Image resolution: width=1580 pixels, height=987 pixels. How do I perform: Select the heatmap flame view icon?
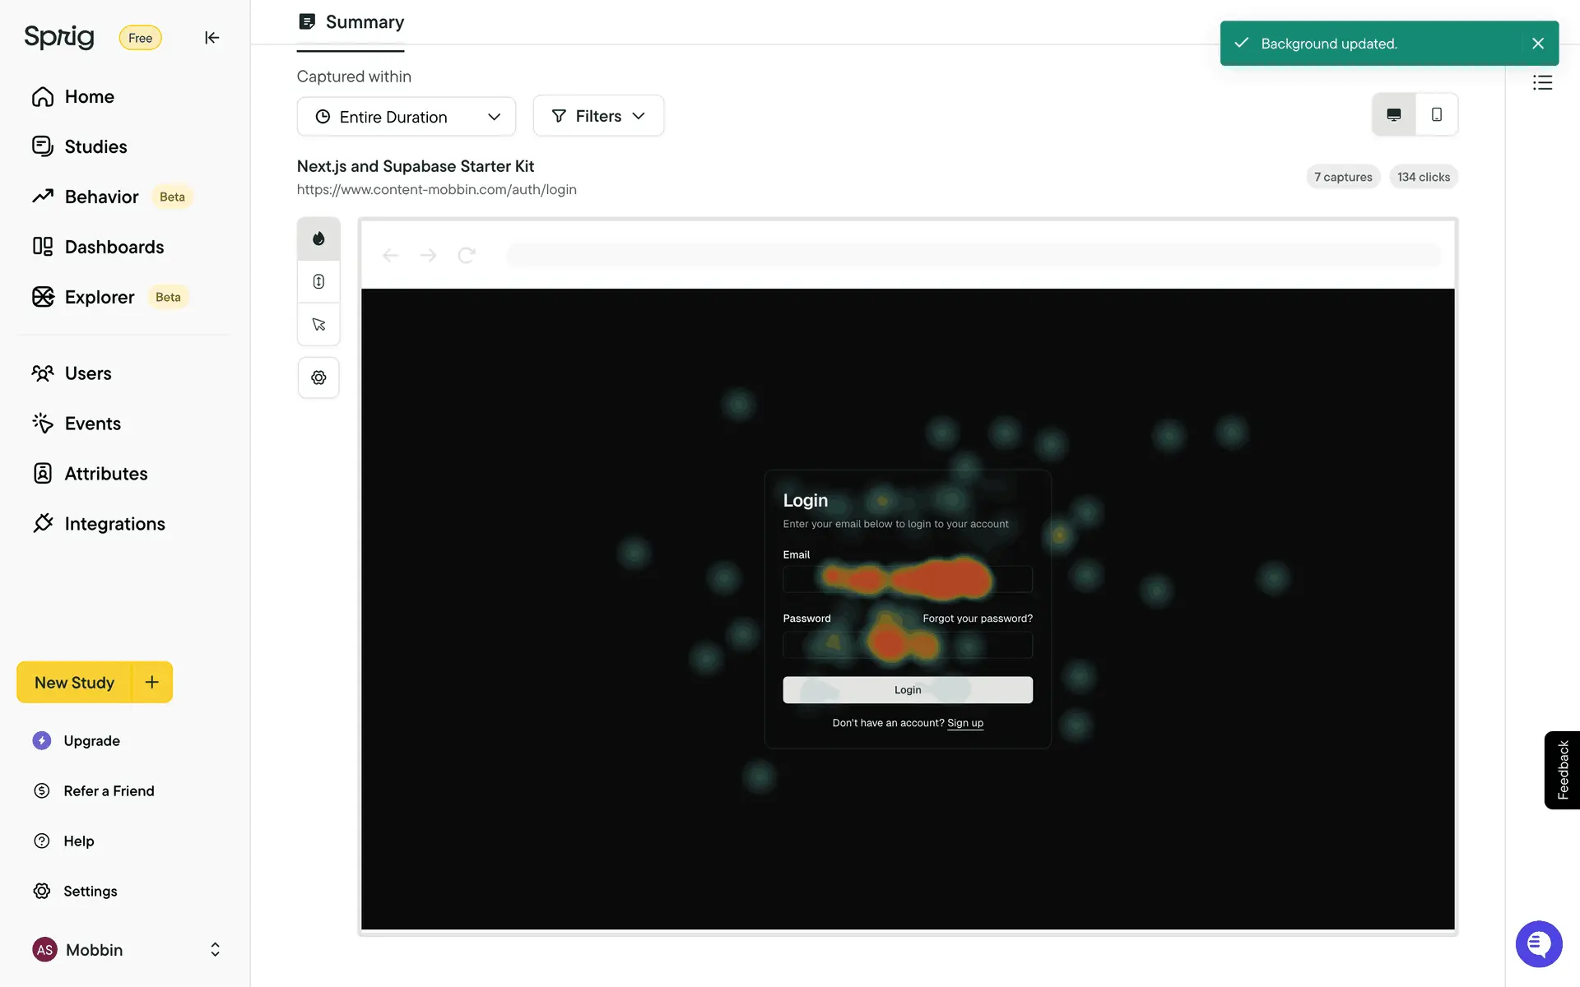(x=318, y=239)
